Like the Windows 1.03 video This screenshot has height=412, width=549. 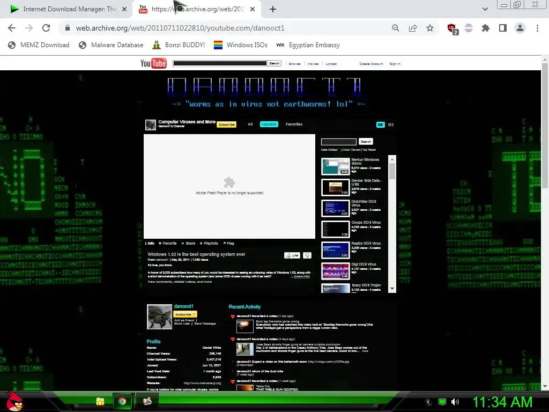292,255
